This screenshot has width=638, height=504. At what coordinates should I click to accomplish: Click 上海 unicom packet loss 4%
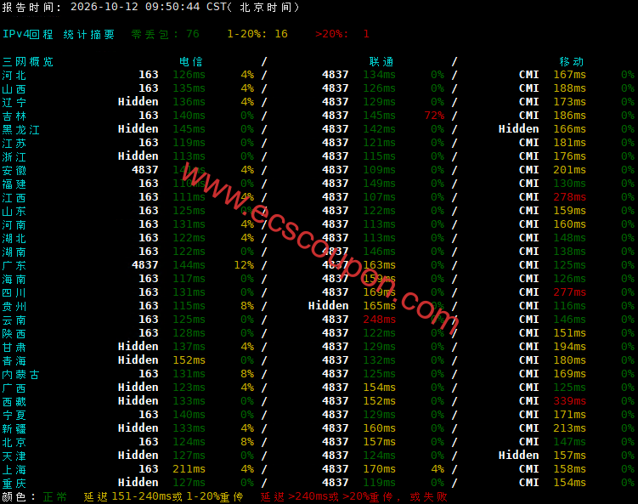click(x=438, y=469)
